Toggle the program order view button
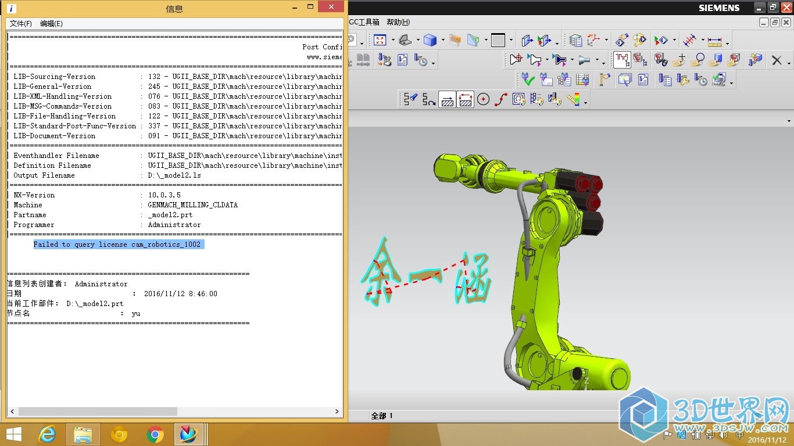Viewport: 794px width, 446px height. pos(622,59)
